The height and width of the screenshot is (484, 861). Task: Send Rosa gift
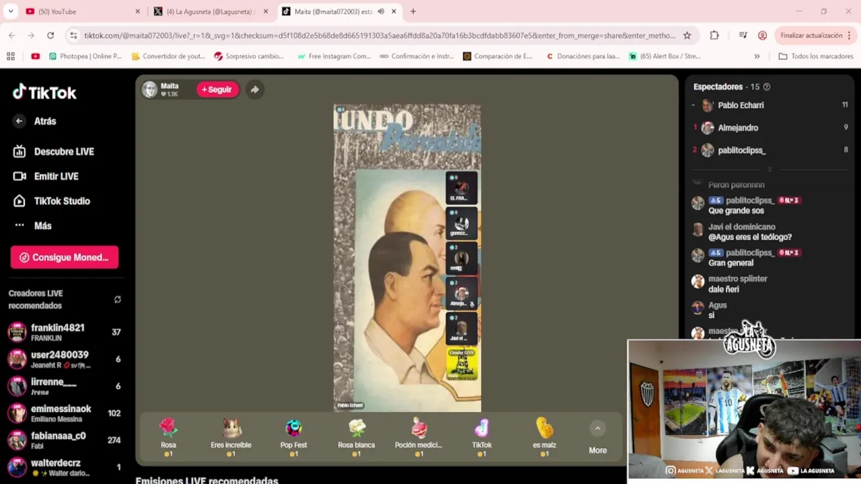(x=168, y=436)
